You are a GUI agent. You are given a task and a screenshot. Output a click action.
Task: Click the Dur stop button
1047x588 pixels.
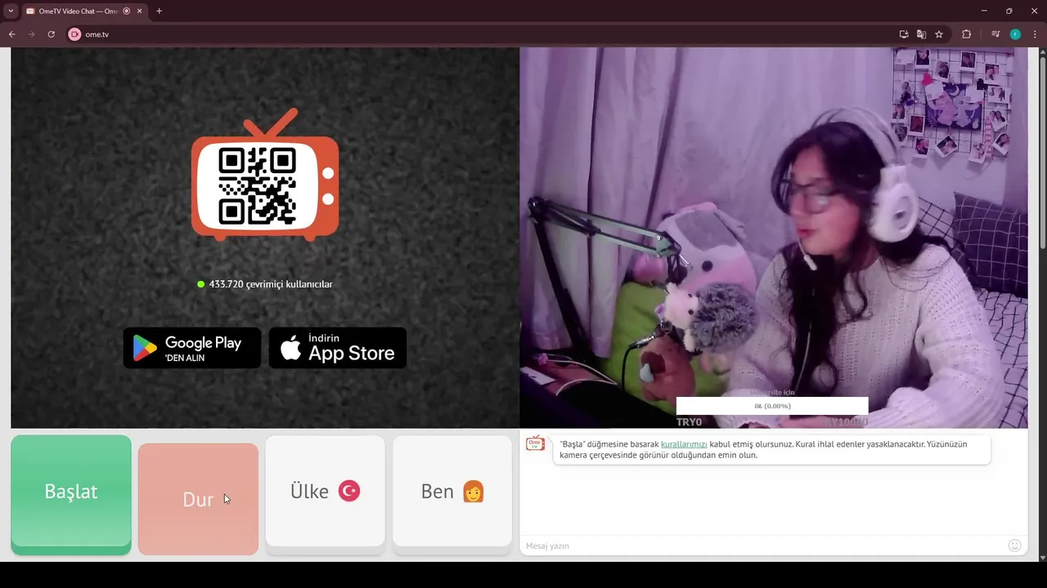[x=198, y=499]
